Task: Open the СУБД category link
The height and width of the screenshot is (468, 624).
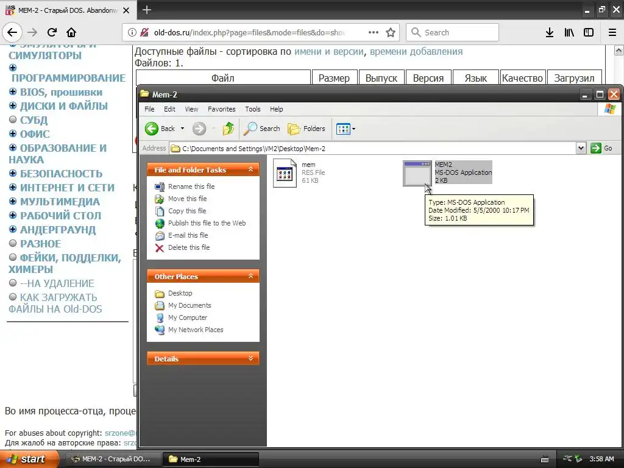Action: coord(34,120)
